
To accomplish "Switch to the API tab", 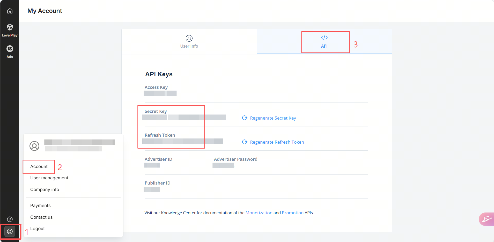I will point(324,42).
